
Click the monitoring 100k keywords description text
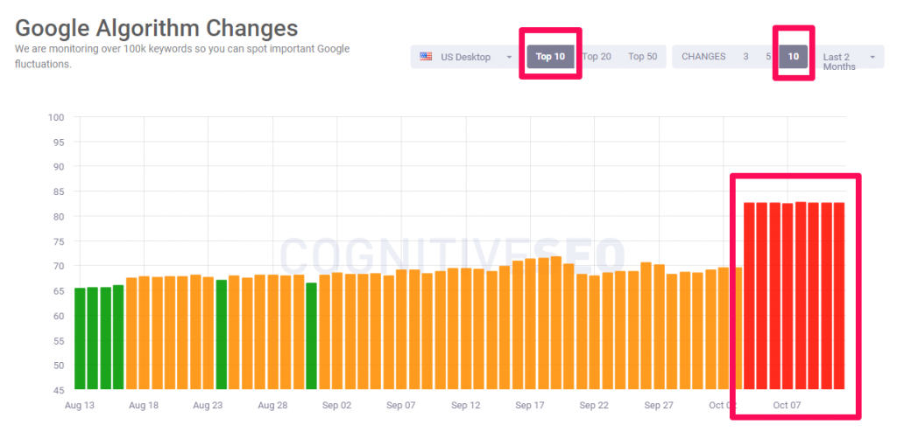pos(182,56)
